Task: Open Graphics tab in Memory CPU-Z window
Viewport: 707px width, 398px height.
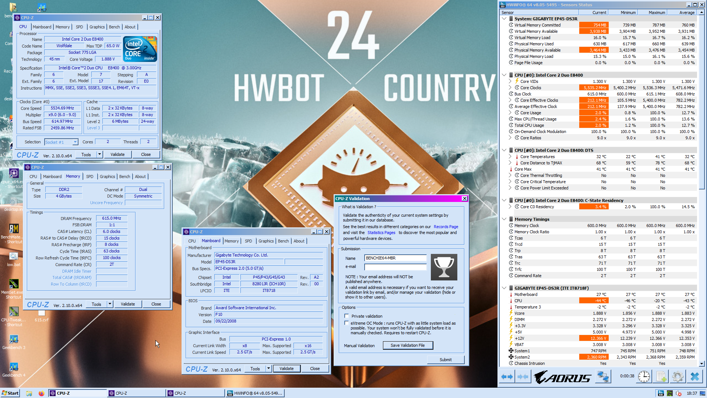Action: point(107,177)
